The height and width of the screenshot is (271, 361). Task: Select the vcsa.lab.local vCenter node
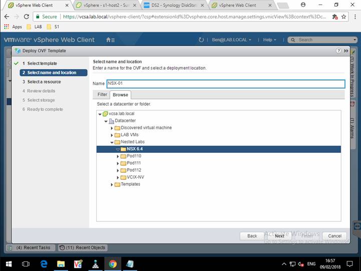[x=121, y=114]
